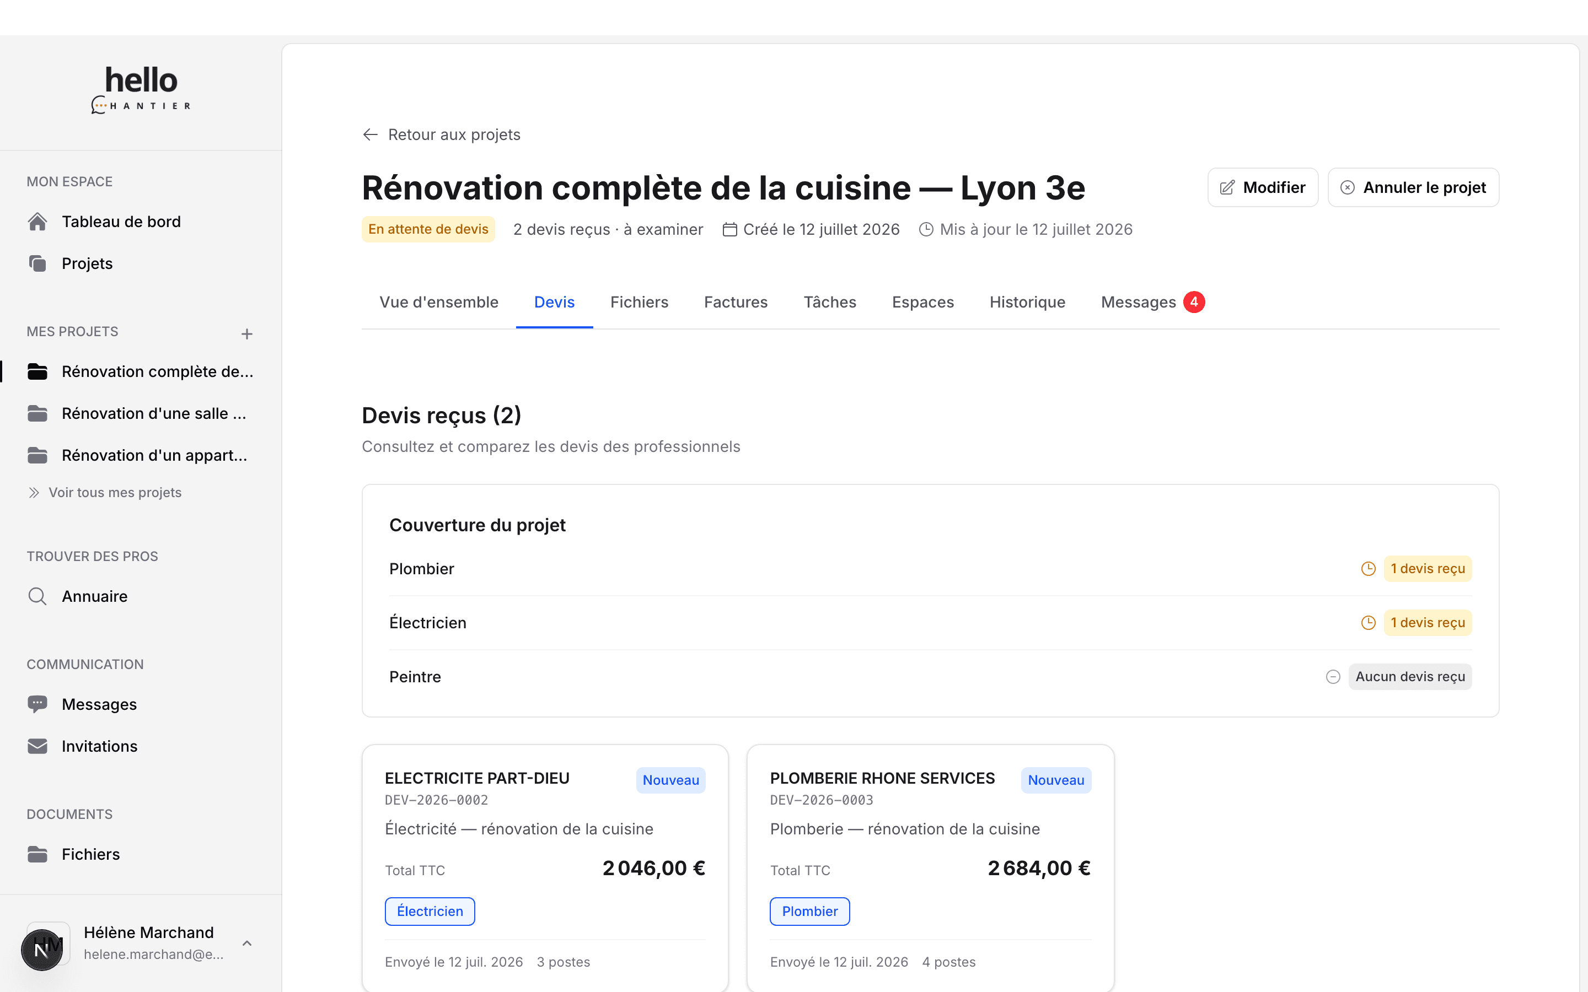Click the text DEV-2026-0002
The height and width of the screenshot is (992, 1588).
click(436, 800)
